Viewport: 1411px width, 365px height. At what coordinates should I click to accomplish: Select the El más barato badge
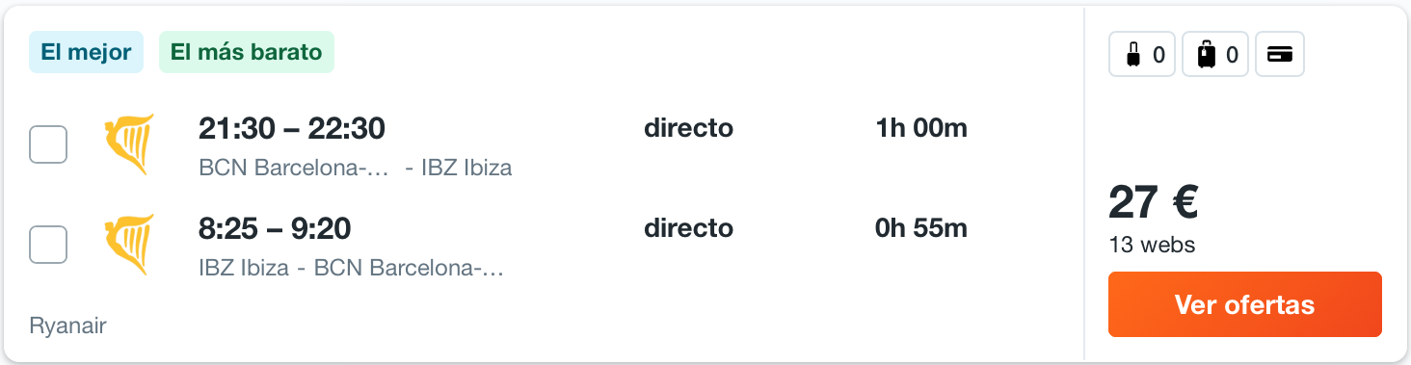click(247, 52)
